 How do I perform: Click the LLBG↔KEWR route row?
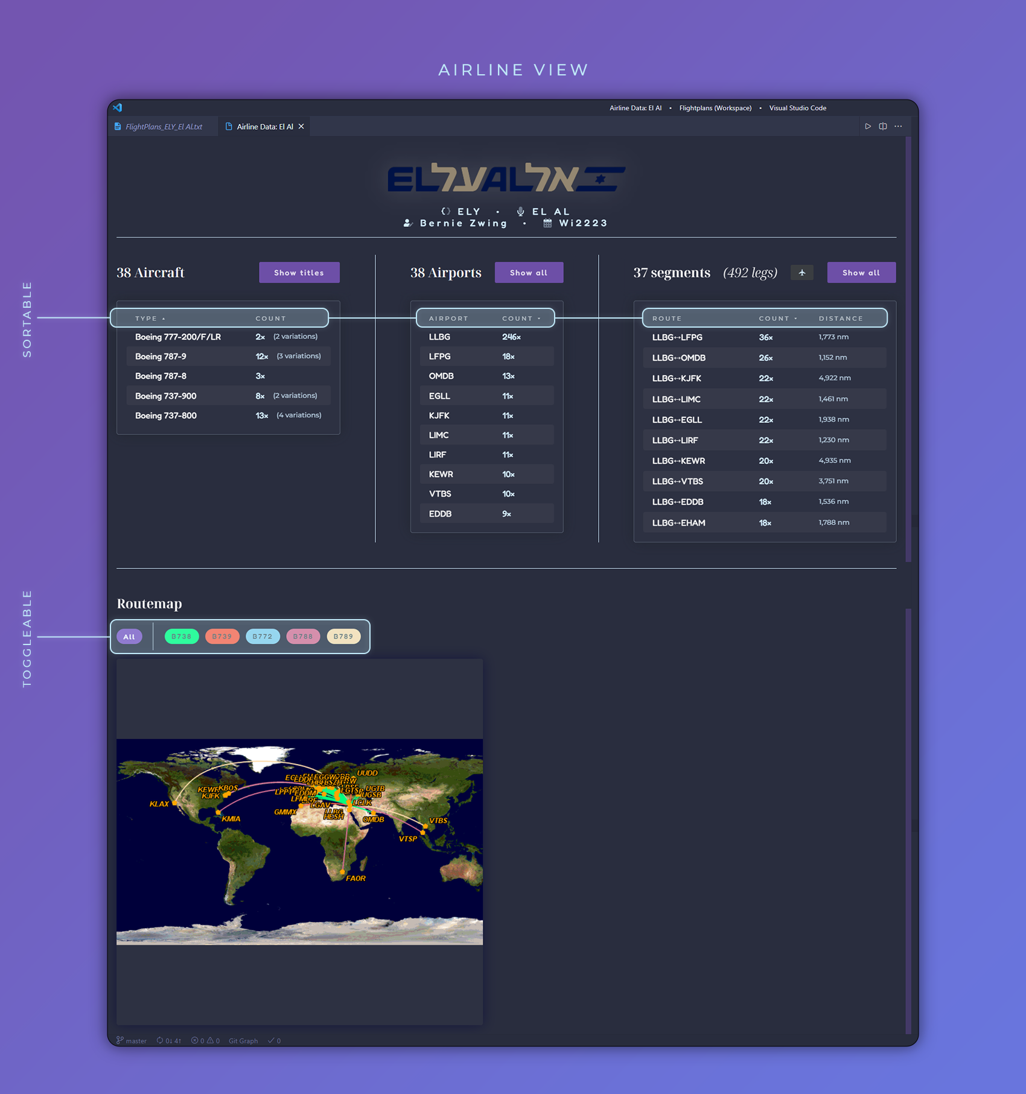(x=765, y=460)
